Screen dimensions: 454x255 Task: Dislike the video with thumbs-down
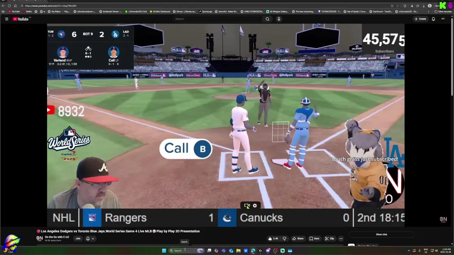point(284,238)
